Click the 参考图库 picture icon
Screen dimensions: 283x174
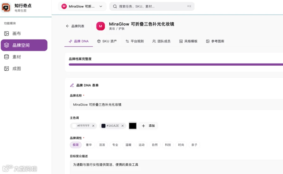208,41
